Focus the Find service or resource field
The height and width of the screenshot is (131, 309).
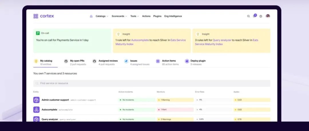click(152, 83)
